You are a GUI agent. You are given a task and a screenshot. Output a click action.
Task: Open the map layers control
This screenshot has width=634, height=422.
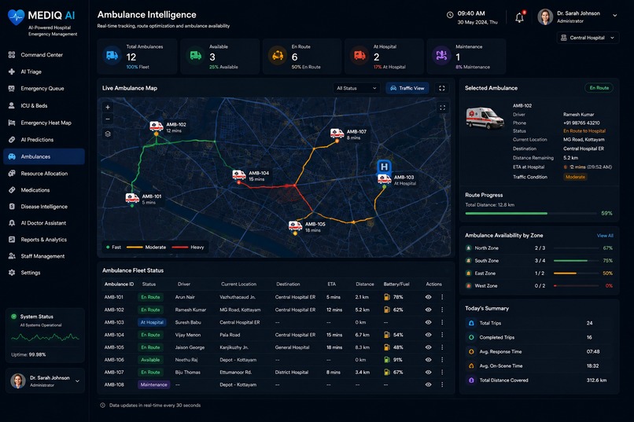(108, 134)
